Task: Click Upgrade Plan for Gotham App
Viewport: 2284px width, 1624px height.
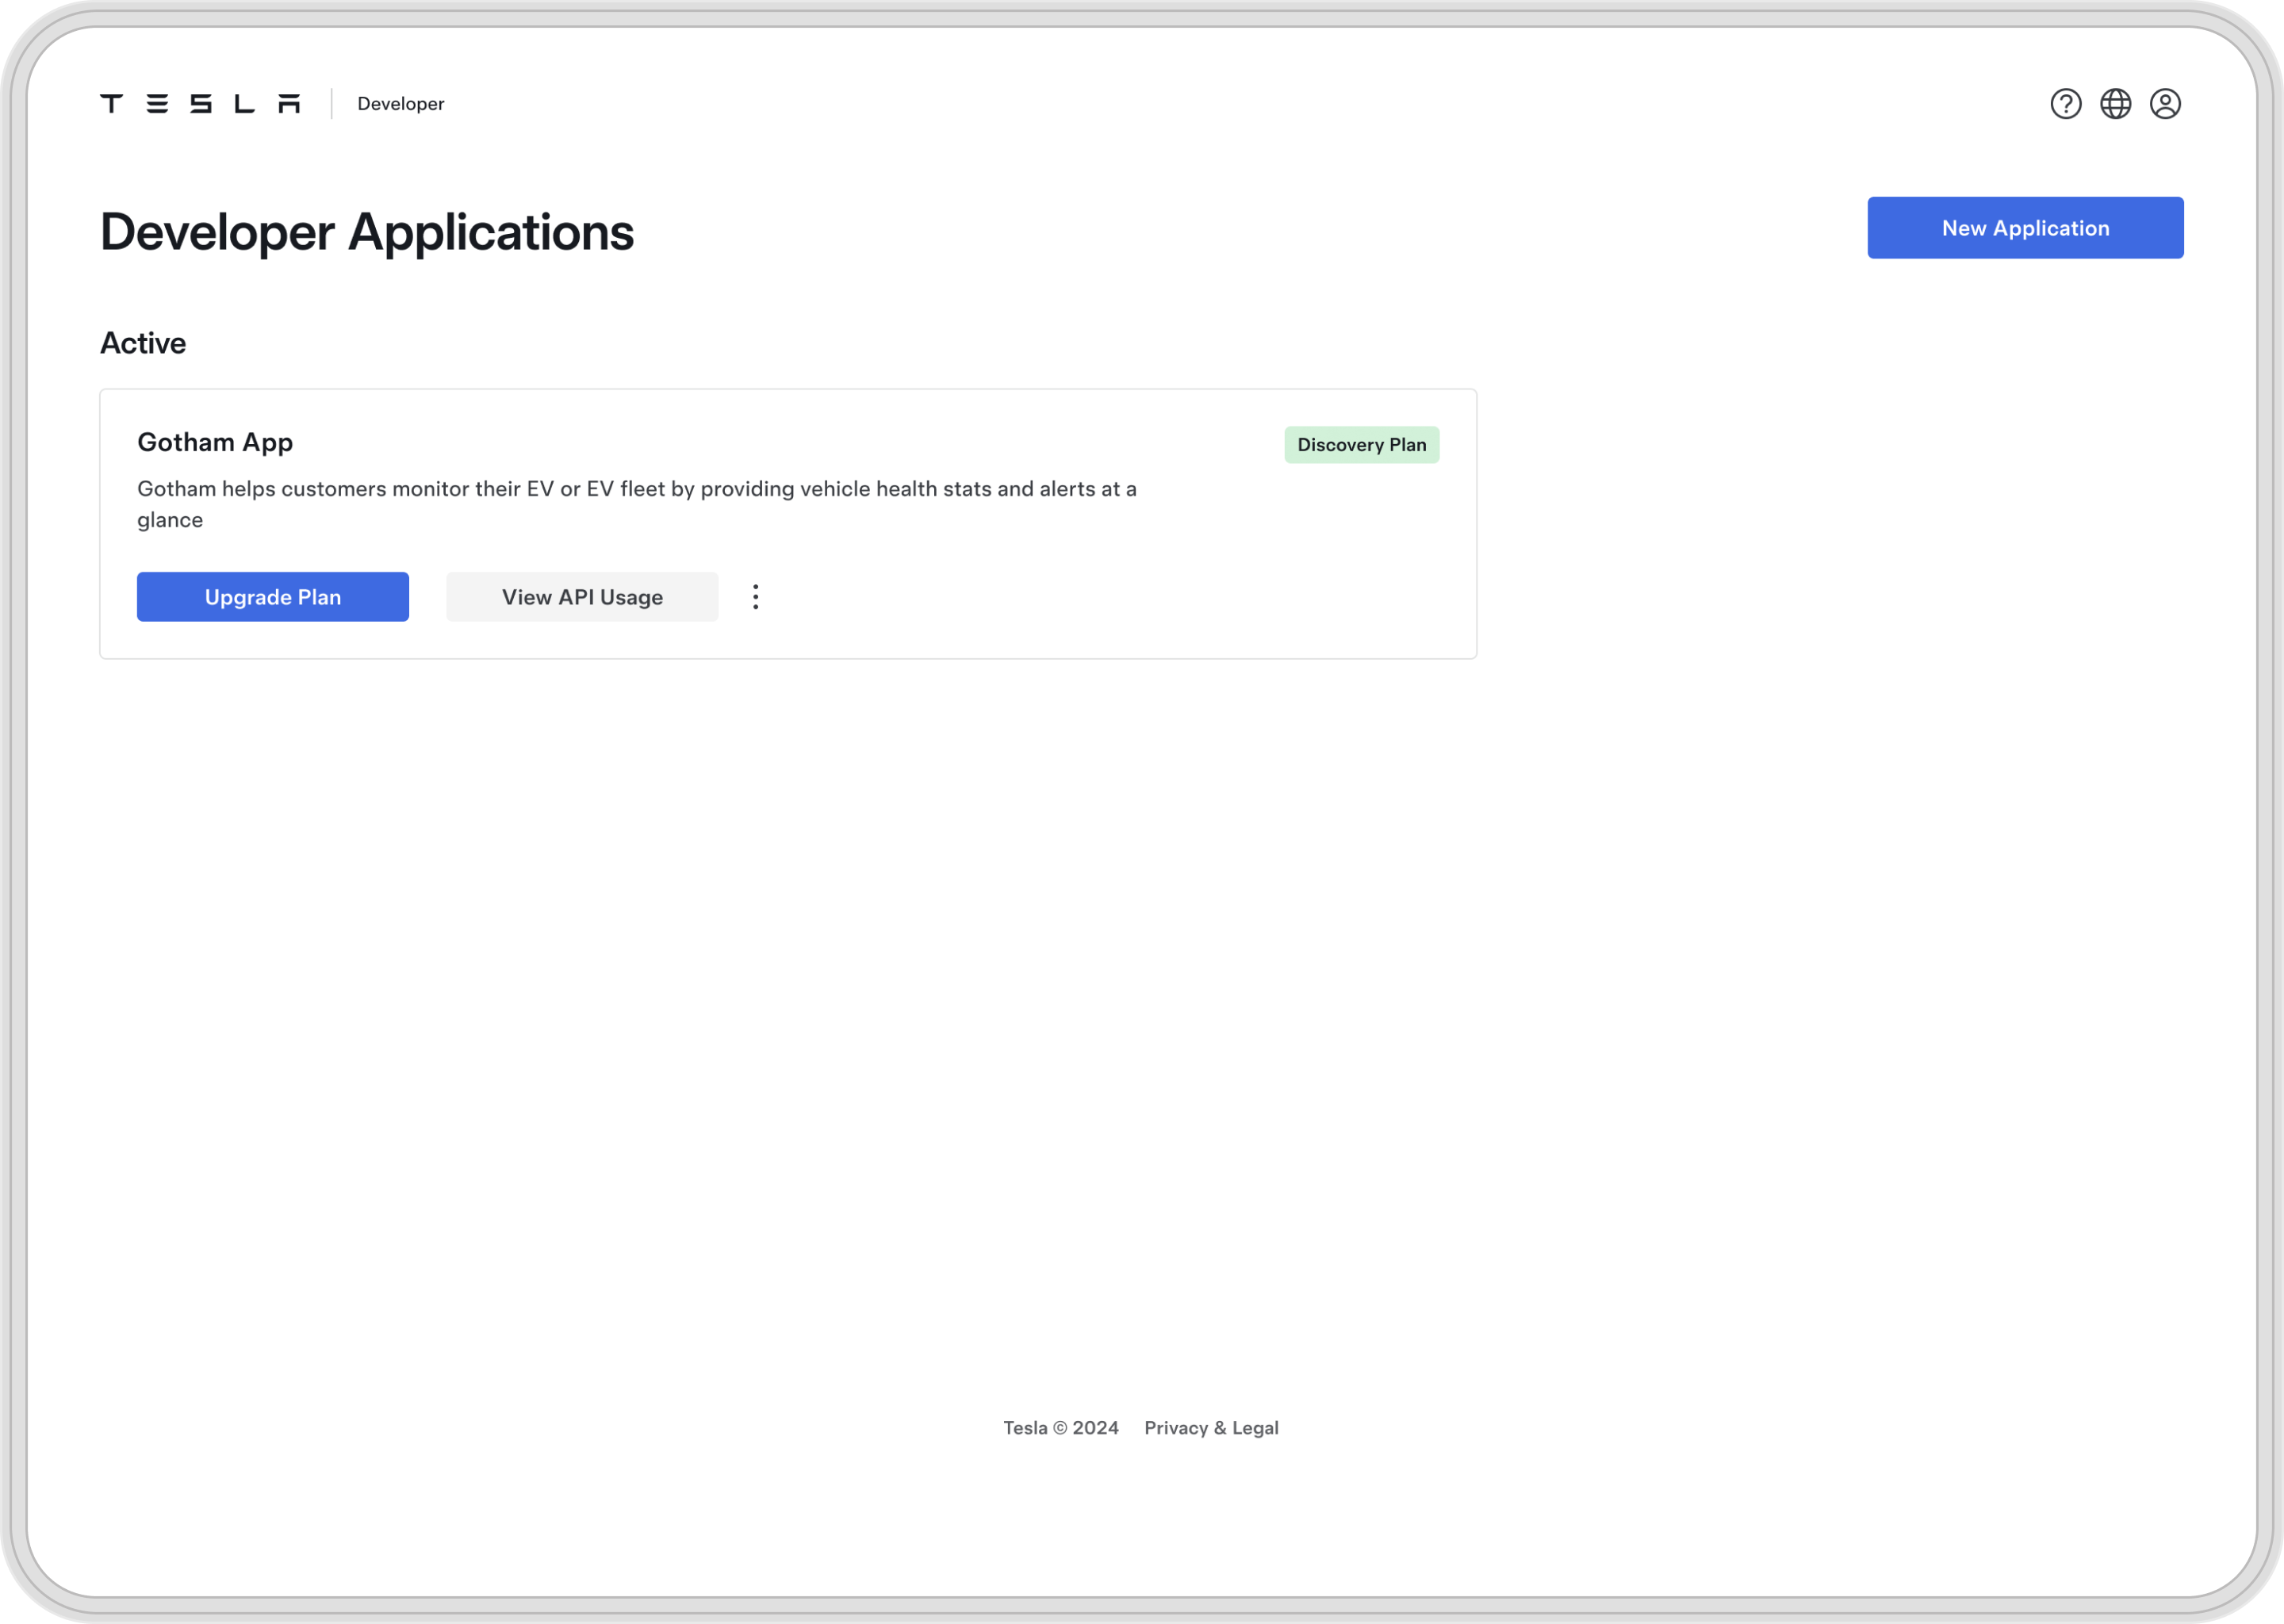Action: coord(273,597)
